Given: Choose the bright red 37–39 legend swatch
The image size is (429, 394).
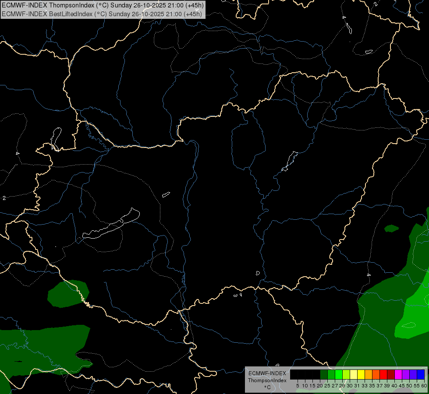Looking at the screenshot, I should click(383, 374).
